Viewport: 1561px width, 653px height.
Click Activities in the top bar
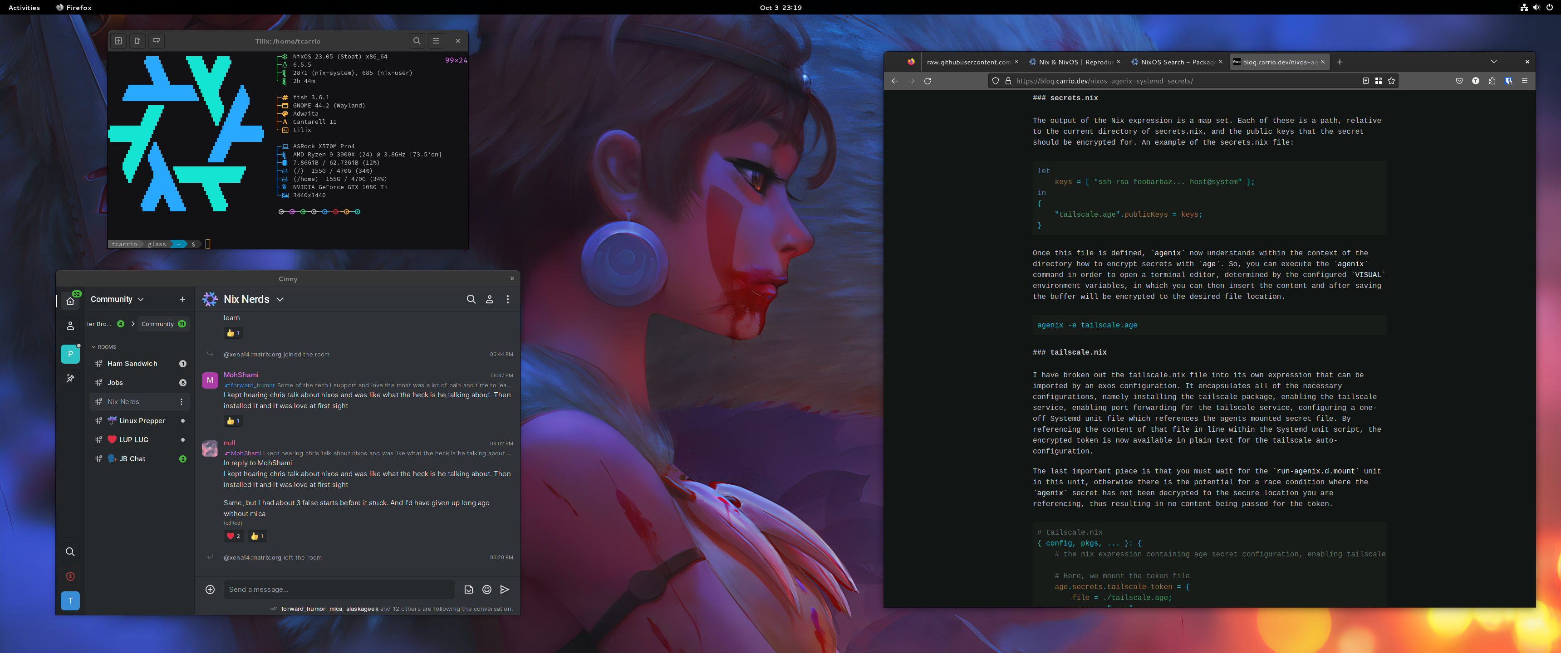[x=24, y=7]
